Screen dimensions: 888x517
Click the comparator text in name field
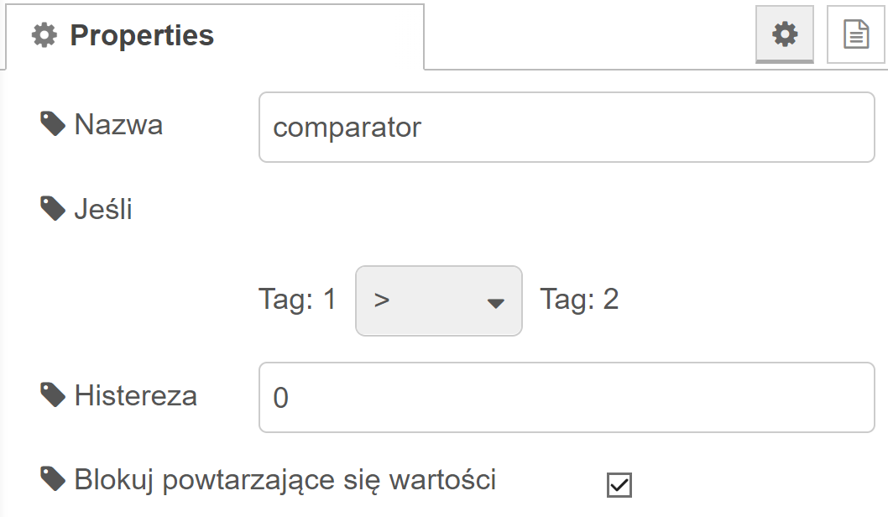pos(347,128)
